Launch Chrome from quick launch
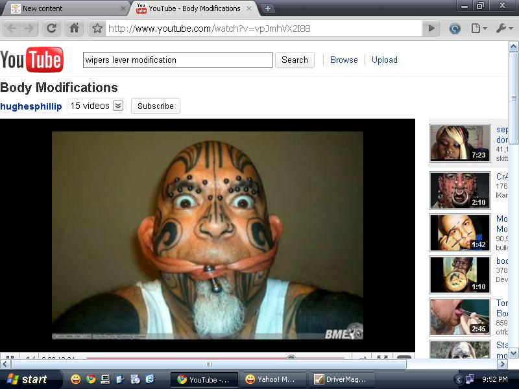This screenshot has width=519, height=389. pos(91,379)
